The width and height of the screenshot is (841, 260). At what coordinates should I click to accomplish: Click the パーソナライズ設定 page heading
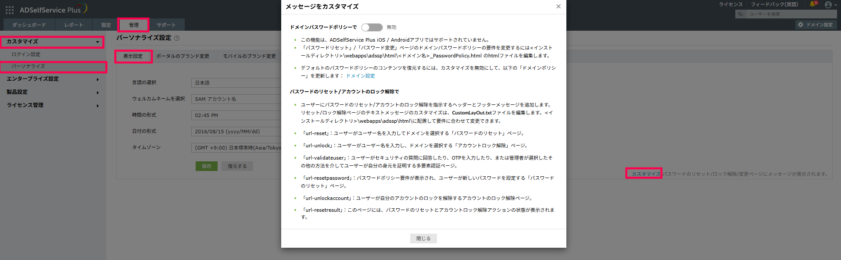coord(144,38)
